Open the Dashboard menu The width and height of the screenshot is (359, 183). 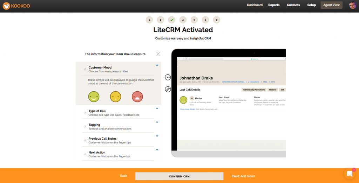255,5
